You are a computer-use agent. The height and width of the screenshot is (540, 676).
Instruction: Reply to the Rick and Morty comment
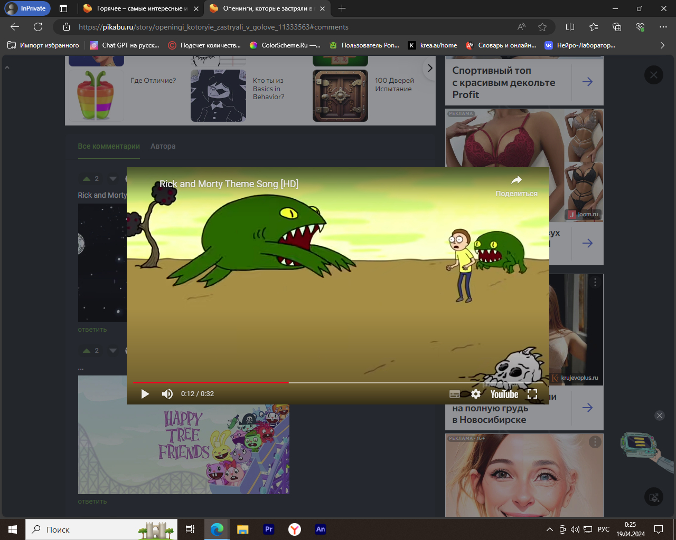92,330
